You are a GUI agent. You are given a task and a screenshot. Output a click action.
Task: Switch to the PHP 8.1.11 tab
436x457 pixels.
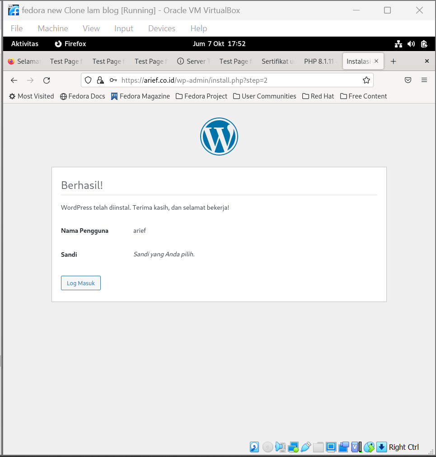tap(320, 61)
